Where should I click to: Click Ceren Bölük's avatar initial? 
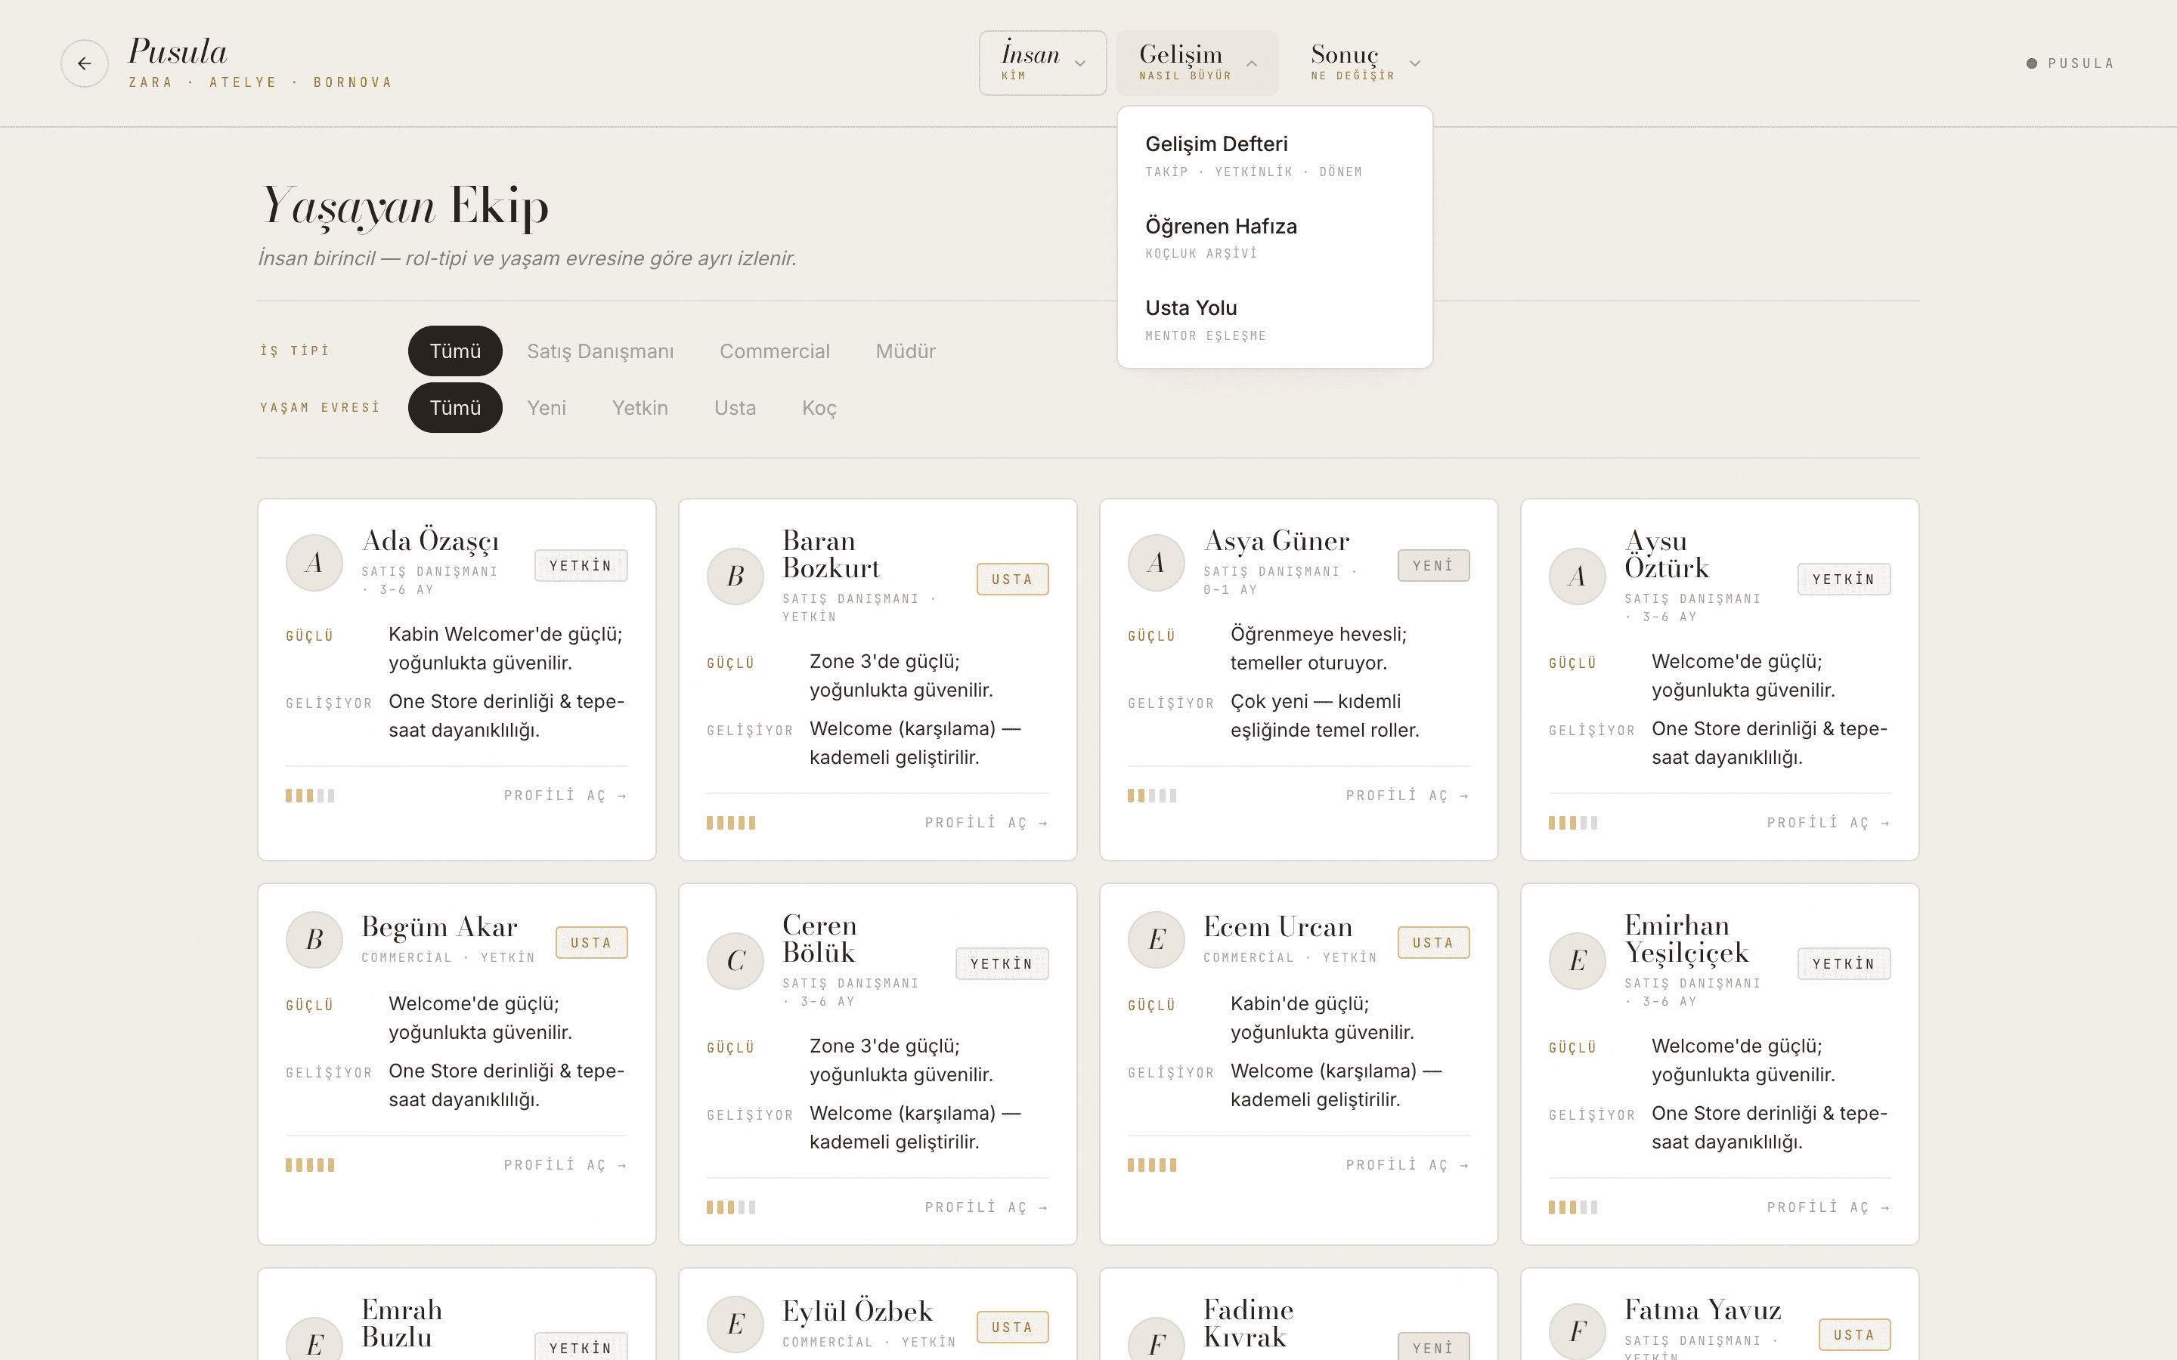click(x=735, y=962)
